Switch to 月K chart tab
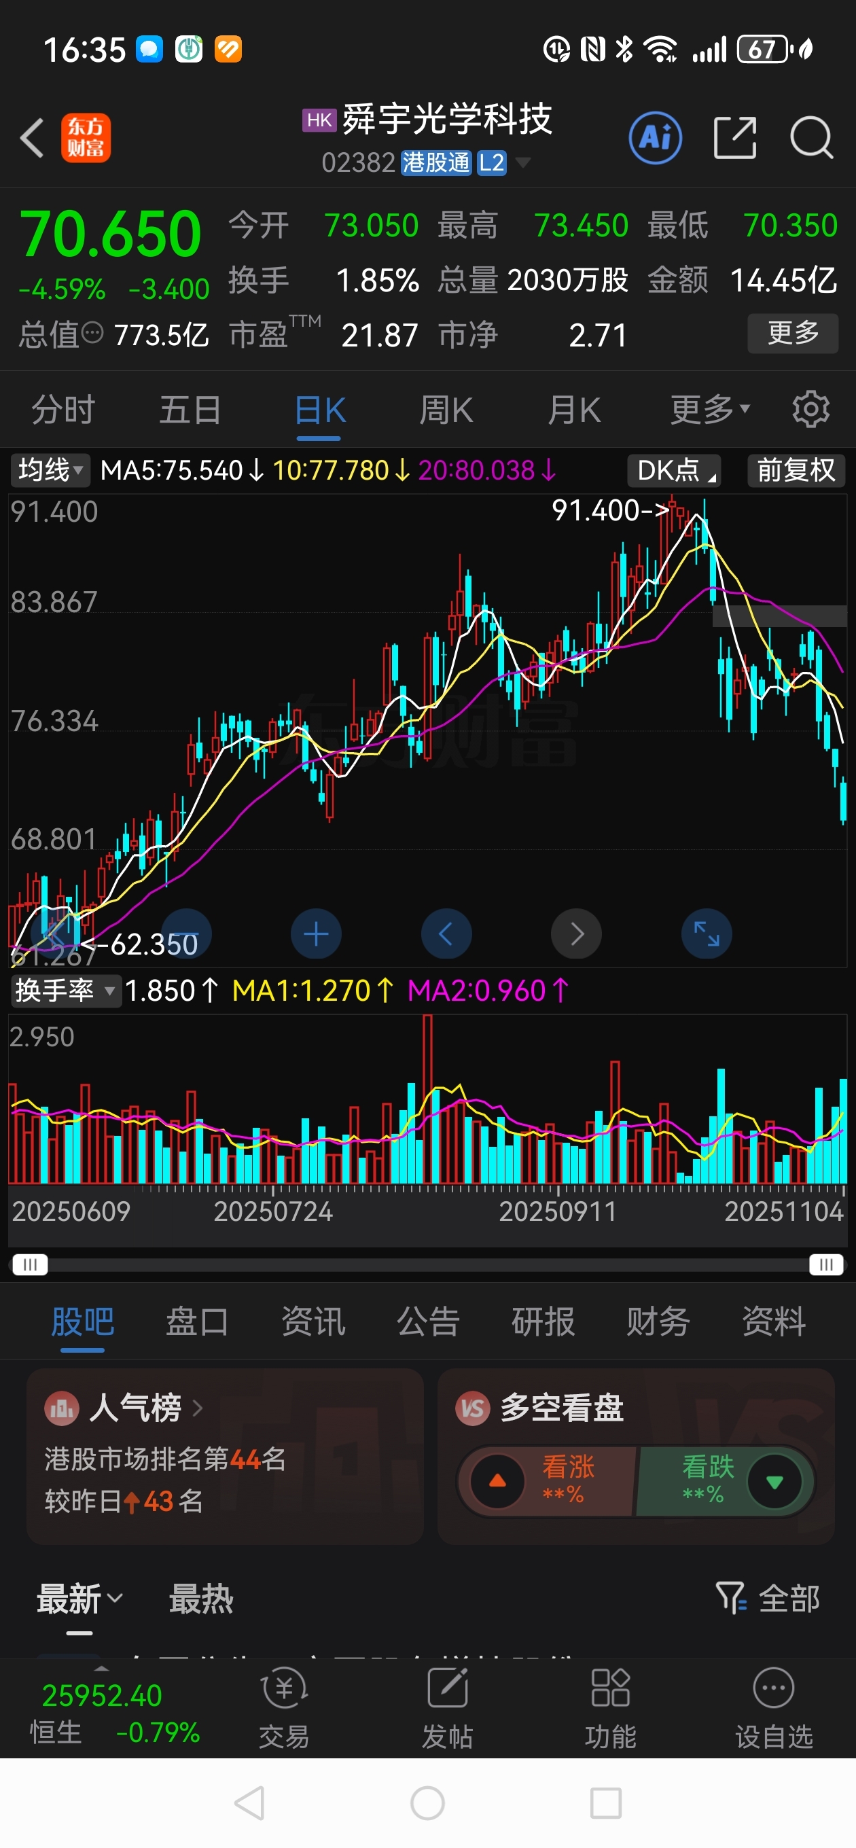 click(574, 410)
